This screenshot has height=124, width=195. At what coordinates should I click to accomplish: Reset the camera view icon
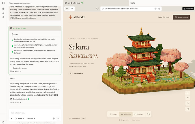click(x=188, y=103)
